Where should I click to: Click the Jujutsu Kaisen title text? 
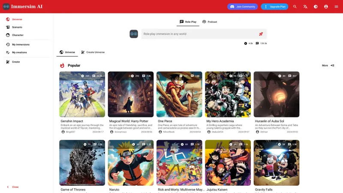coord(217,190)
